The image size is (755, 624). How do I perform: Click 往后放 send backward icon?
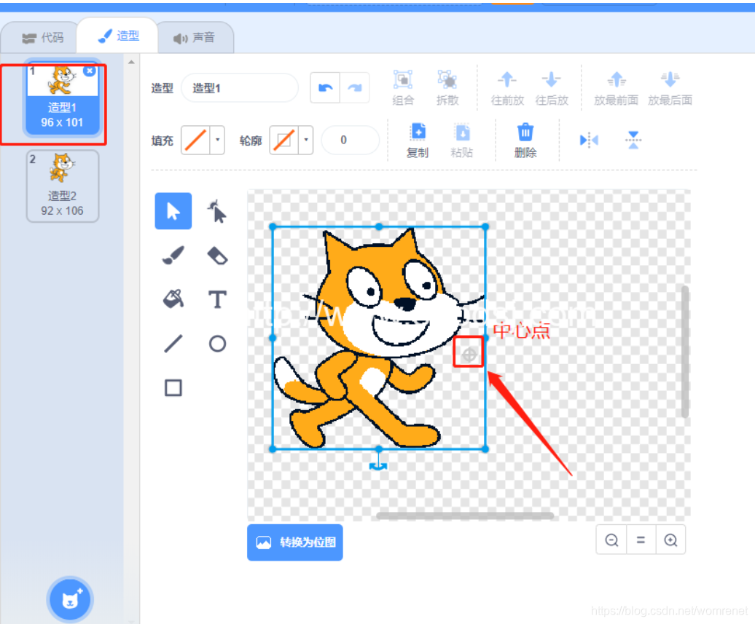point(552,79)
